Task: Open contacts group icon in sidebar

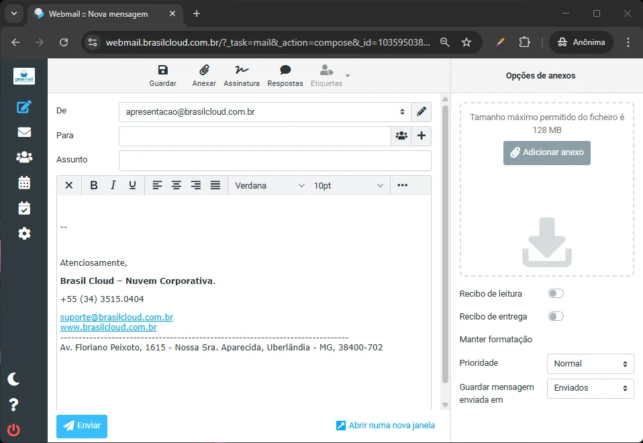Action: click(x=24, y=157)
